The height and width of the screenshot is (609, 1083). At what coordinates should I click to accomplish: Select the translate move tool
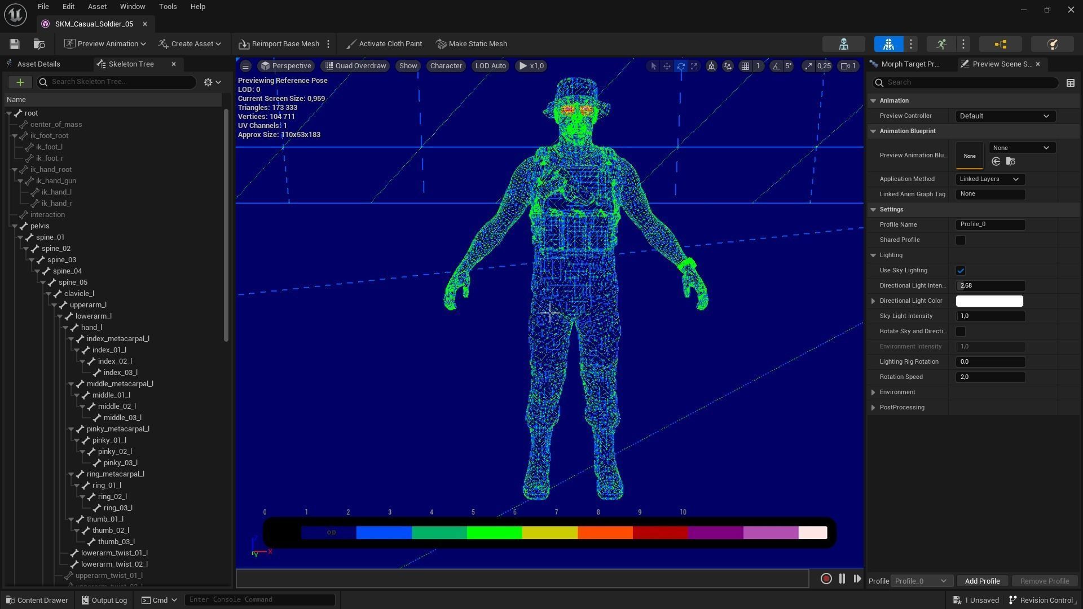point(667,66)
